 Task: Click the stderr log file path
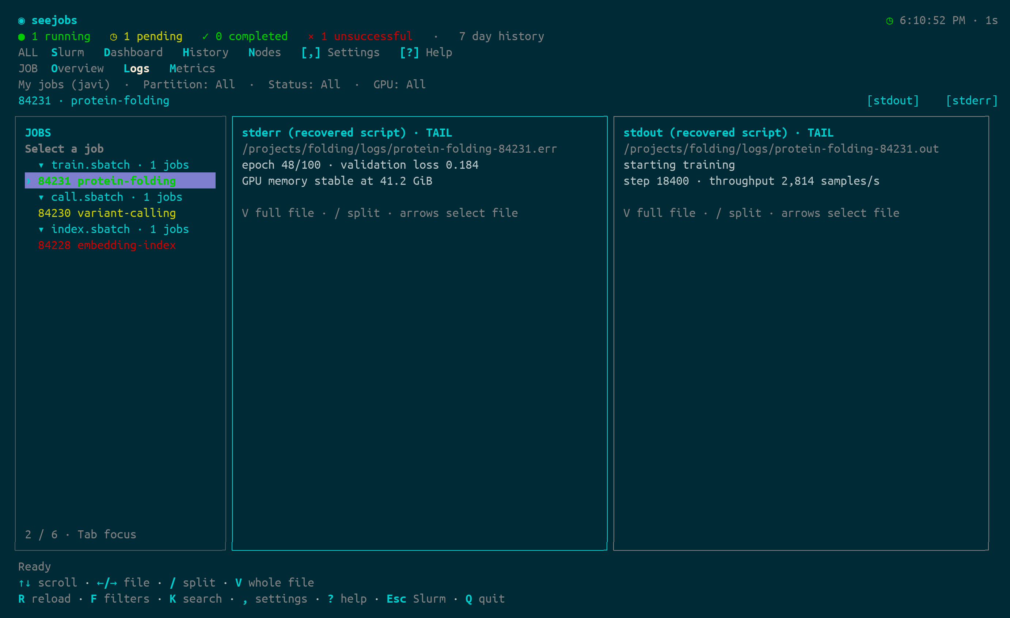(x=399, y=149)
